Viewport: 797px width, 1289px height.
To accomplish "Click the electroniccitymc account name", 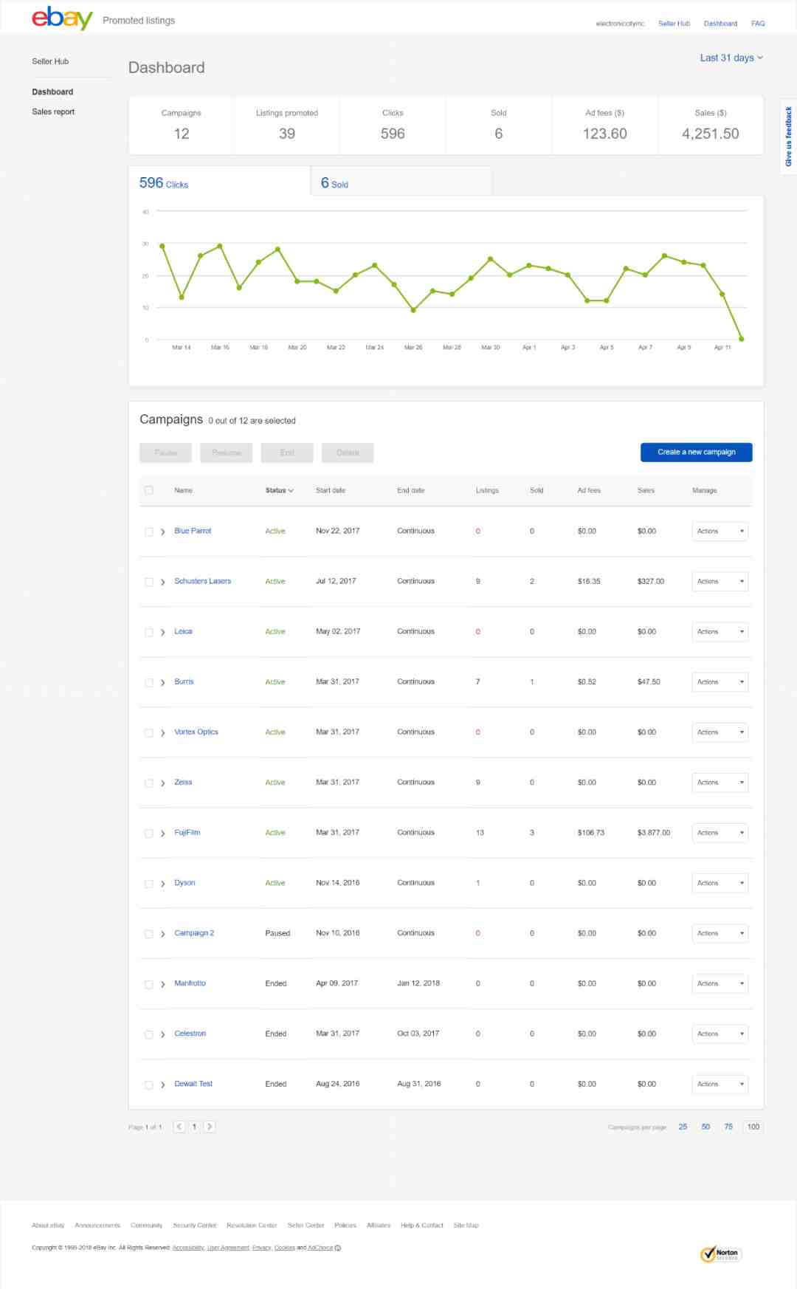I will coord(620,24).
